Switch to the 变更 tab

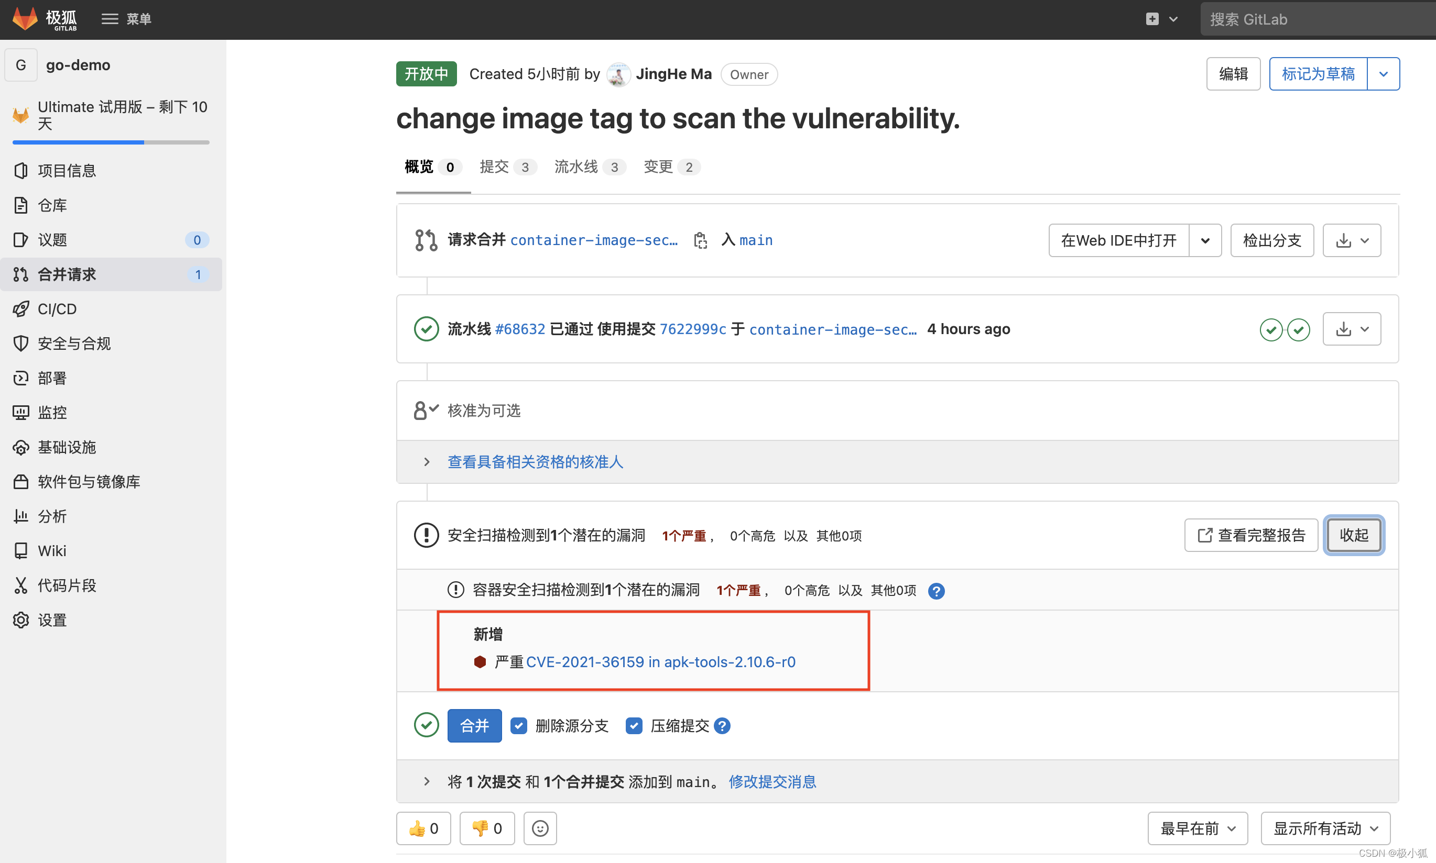point(658,167)
